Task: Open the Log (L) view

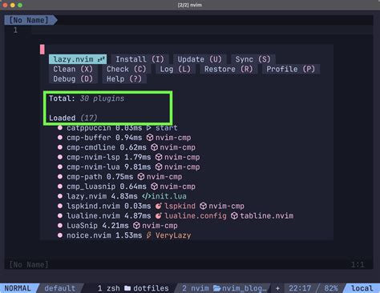Action: (x=176, y=69)
